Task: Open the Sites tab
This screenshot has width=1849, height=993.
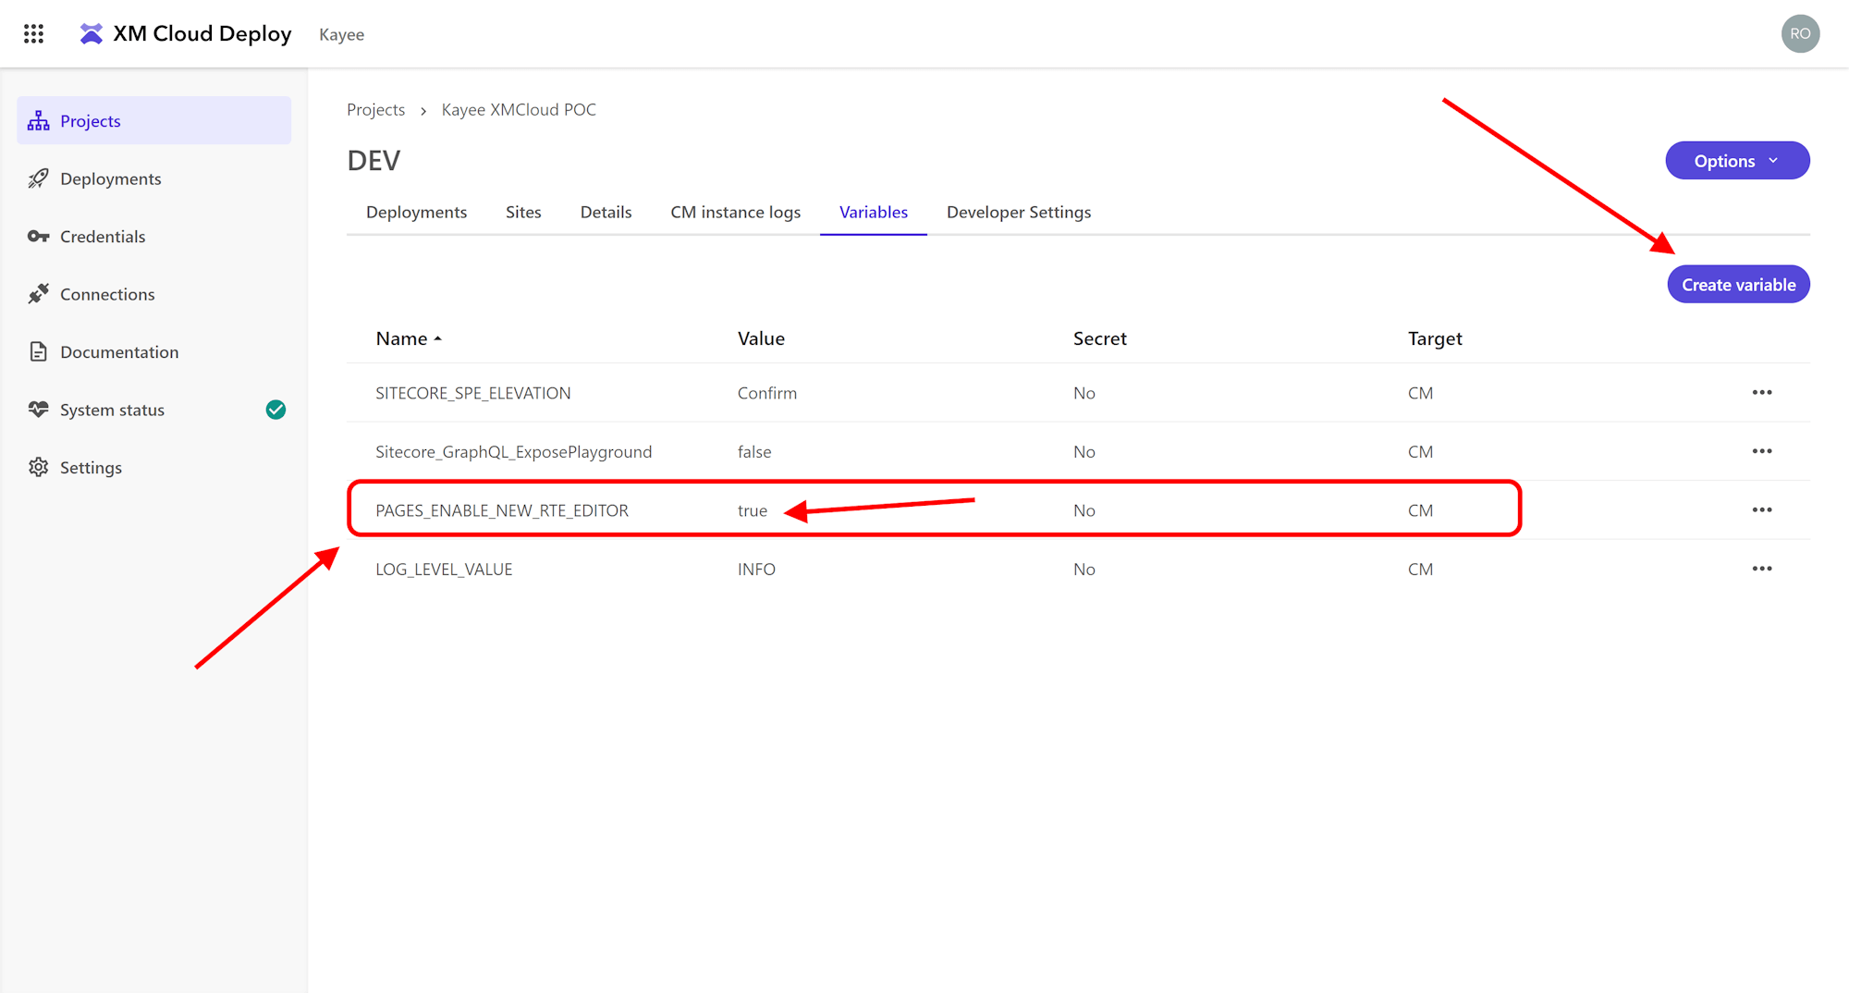Action: (x=523, y=212)
